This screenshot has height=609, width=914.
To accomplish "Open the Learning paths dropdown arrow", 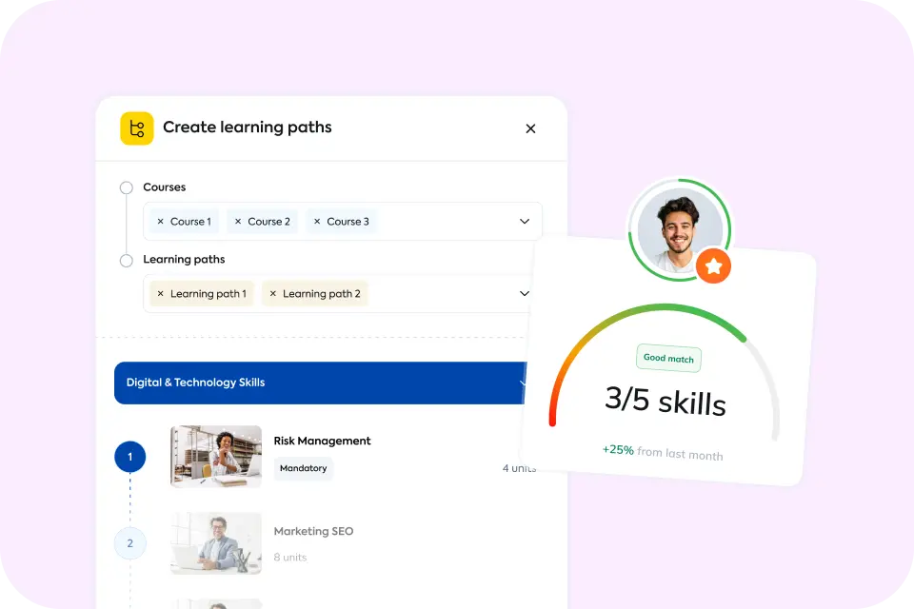I will [x=524, y=294].
